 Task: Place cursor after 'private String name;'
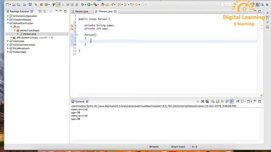point(114,25)
